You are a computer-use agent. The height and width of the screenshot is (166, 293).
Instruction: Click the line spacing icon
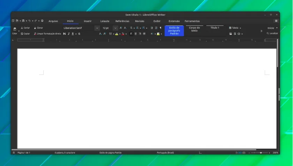152,34
